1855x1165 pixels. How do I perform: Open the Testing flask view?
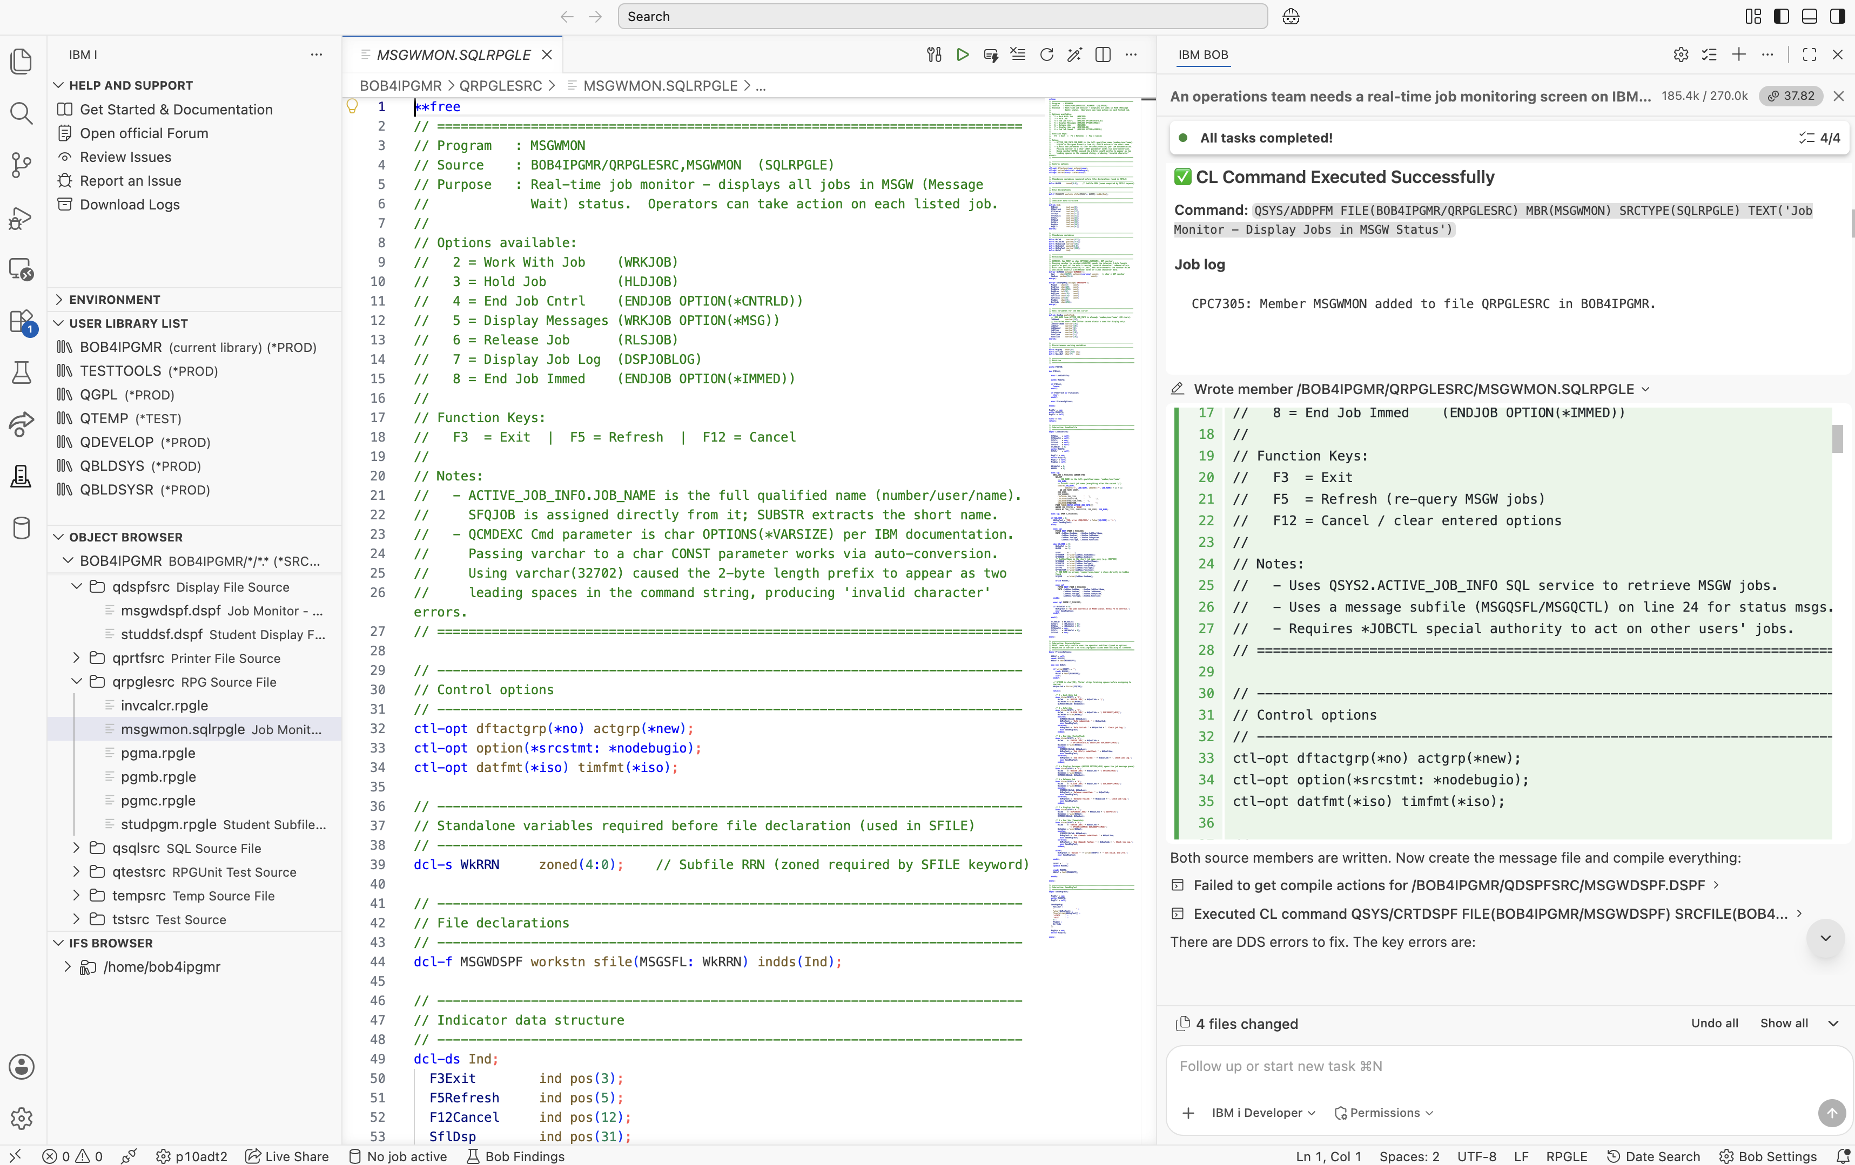22,372
